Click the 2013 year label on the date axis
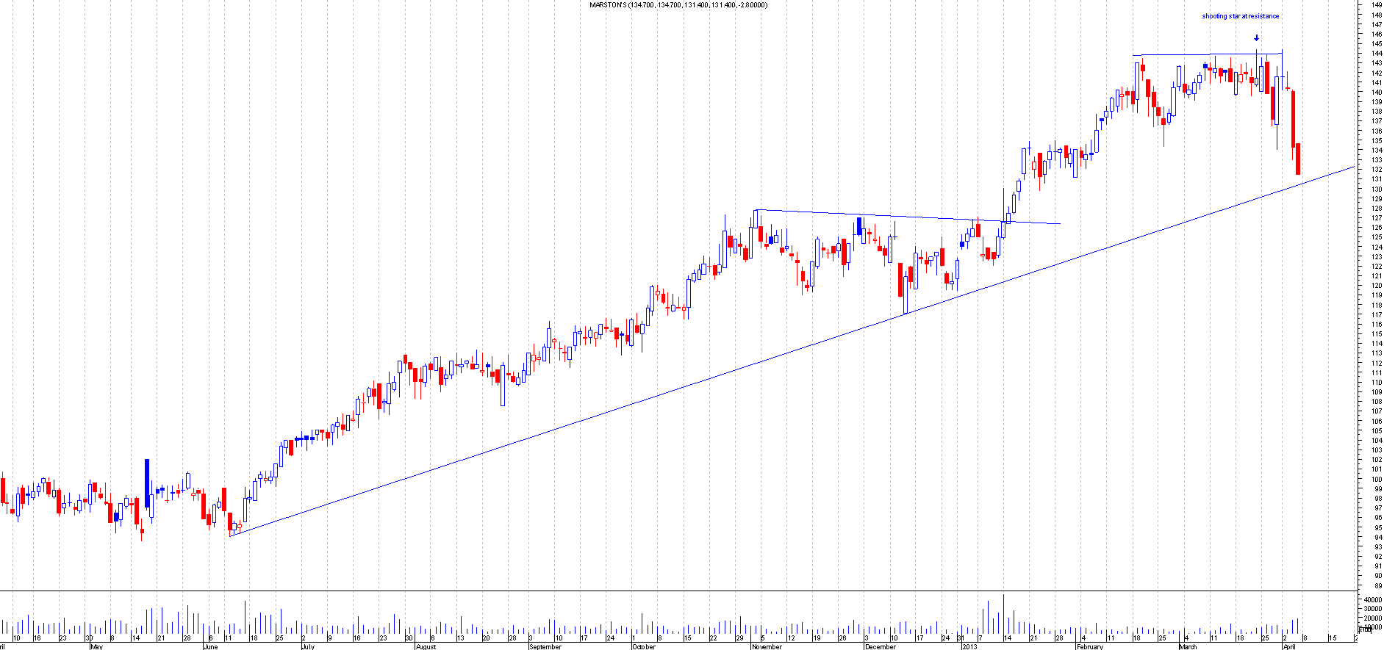This screenshot has width=1384, height=650. [970, 646]
